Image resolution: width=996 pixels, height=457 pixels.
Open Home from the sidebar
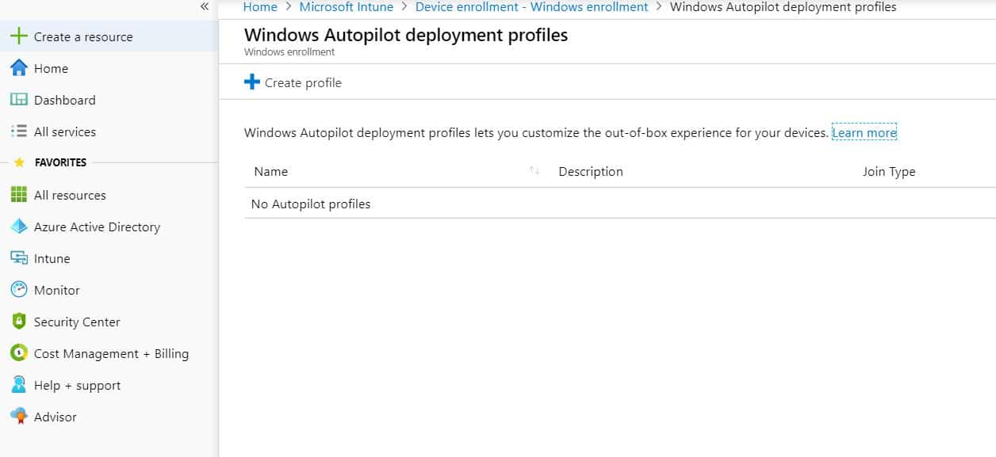click(x=19, y=68)
